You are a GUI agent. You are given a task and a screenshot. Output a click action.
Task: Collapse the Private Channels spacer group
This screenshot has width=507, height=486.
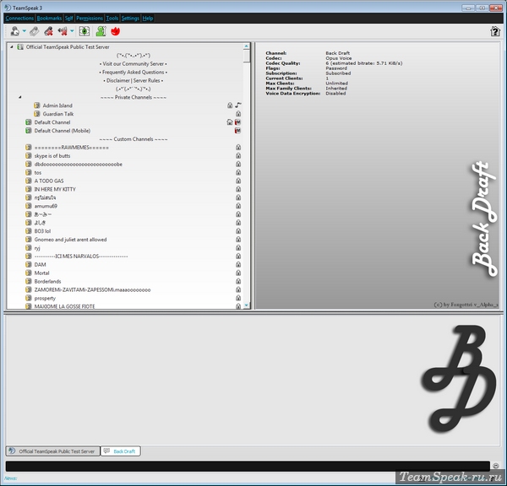[20, 97]
